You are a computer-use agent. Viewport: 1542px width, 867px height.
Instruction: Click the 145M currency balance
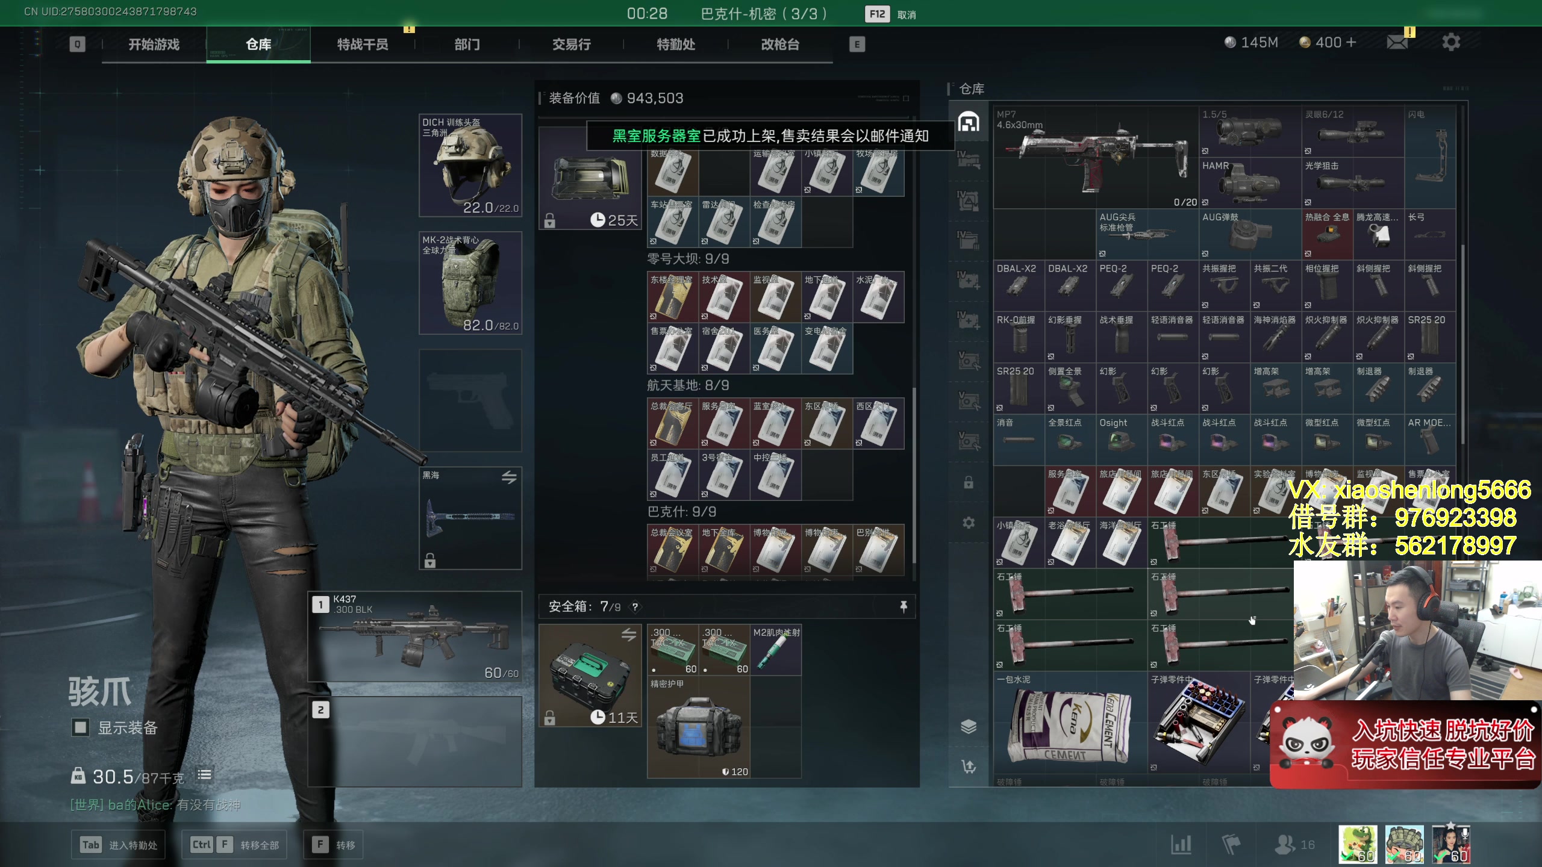[x=1251, y=42]
